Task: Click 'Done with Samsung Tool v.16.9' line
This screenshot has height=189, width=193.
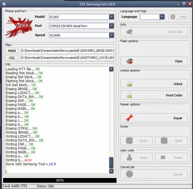Action: click(31, 164)
